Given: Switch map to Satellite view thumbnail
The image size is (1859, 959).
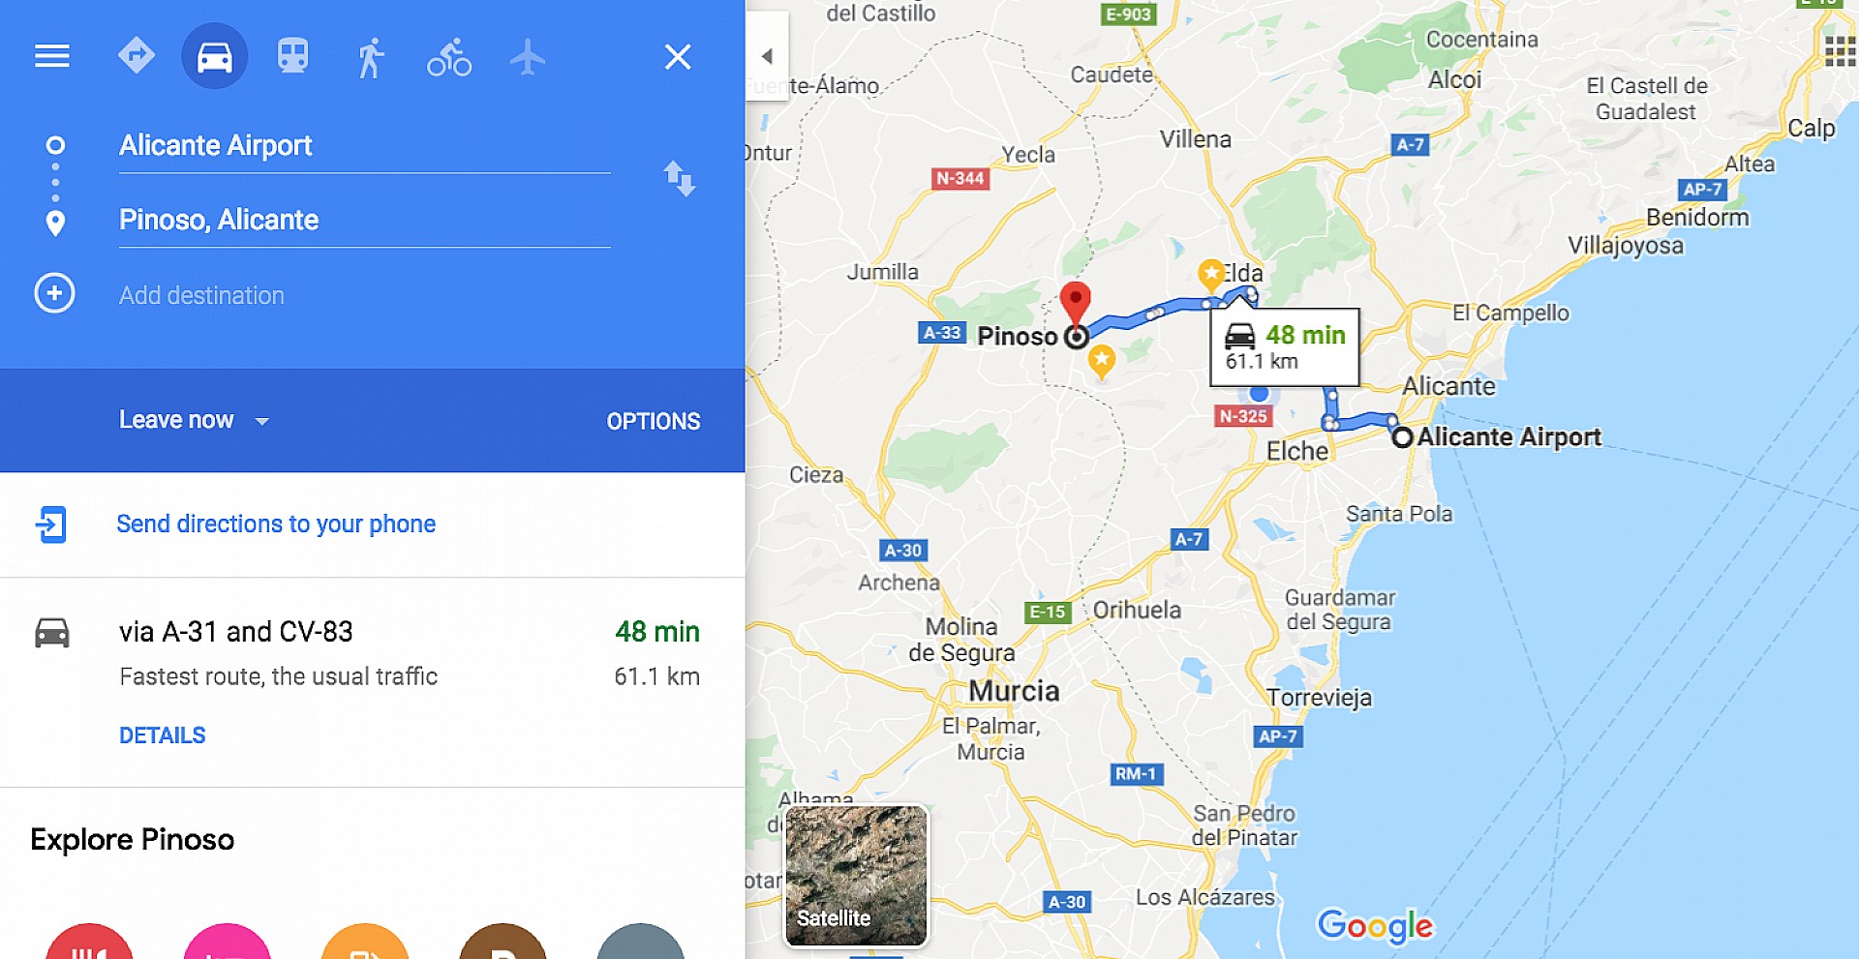Looking at the screenshot, I should [x=856, y=876].
